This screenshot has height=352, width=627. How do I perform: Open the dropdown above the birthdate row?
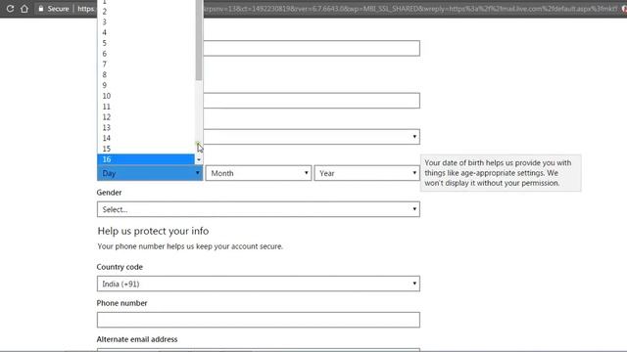tap(312, 137)
